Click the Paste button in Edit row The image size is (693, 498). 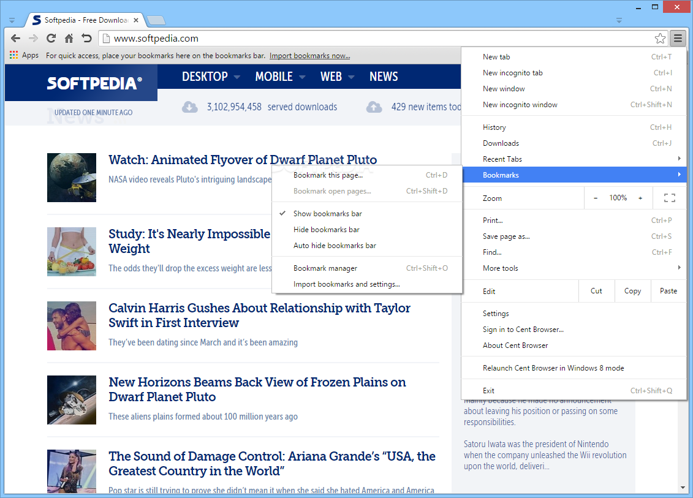point(668,291)
